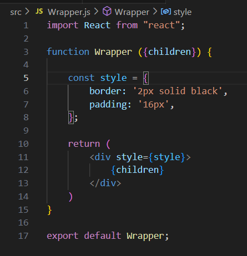Place cursor on 'import' keyword
This screenshot has width=247, height=256.
(63, 25)
